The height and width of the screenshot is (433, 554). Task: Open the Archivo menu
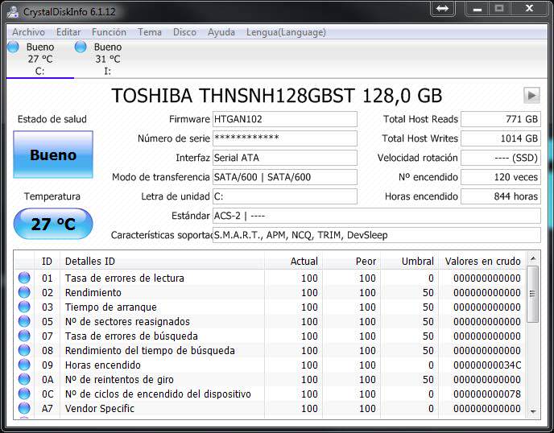point(29,32)
